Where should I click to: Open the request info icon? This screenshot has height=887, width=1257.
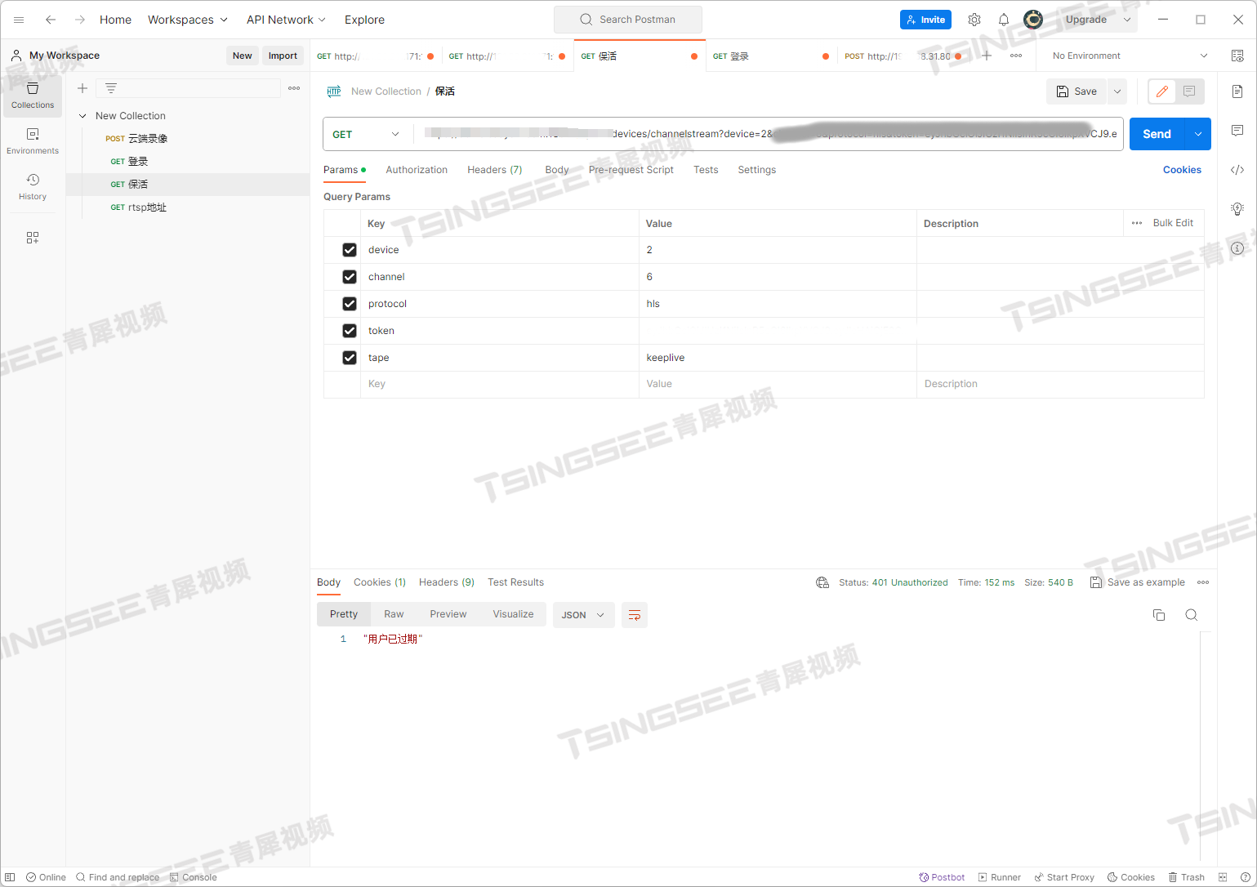coord(1237,248)
